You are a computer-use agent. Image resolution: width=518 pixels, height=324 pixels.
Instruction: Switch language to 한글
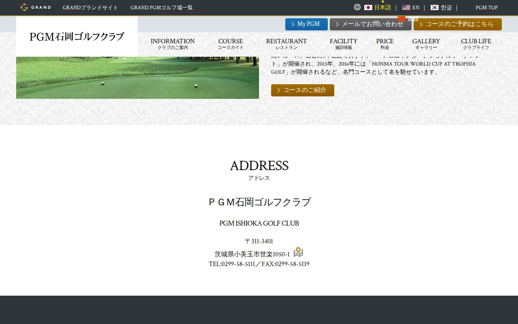[446, 8]
